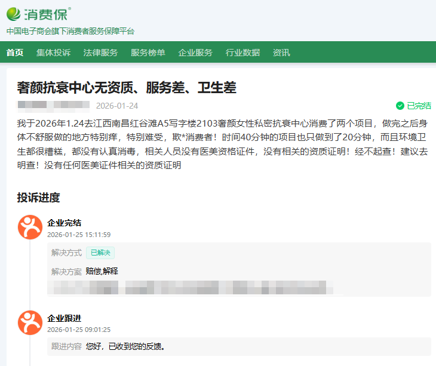Click the 已解决 status badge
Screen dimensions: 436x366
(x=100, y=253)
